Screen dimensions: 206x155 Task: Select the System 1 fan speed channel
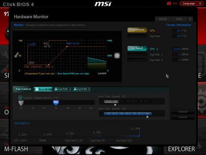pyautogui.click(x=137, y=54)
